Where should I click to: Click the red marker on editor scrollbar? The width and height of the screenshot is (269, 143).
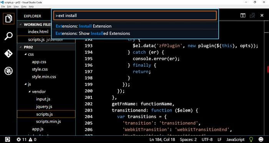268,69
